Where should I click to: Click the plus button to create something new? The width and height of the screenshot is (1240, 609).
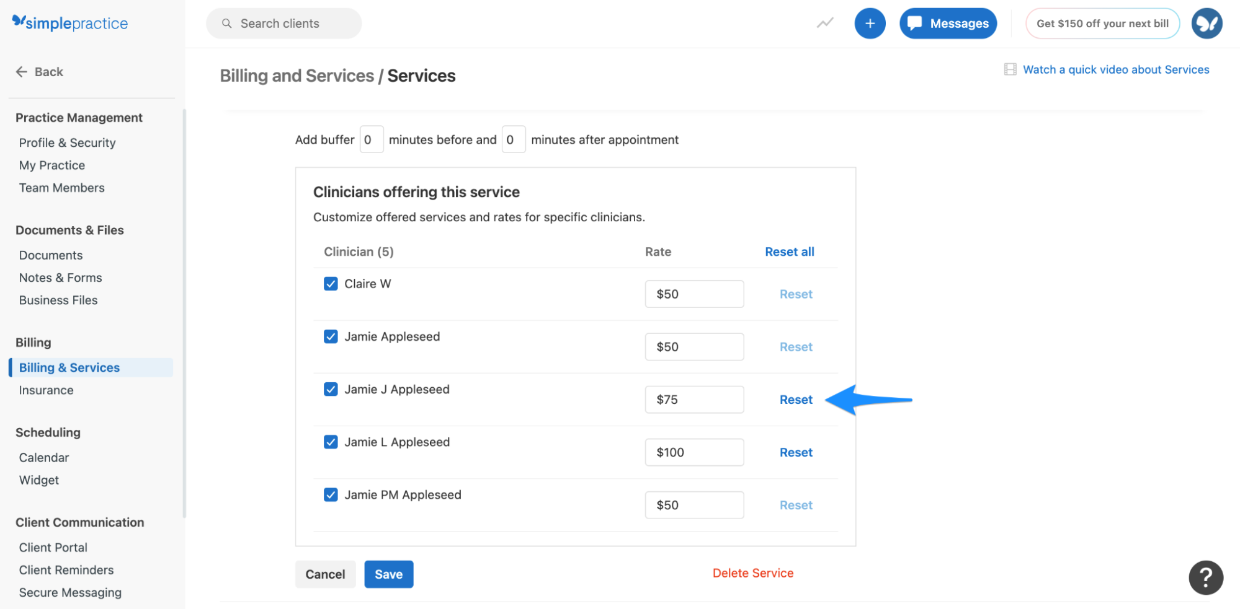coord(870,23)
